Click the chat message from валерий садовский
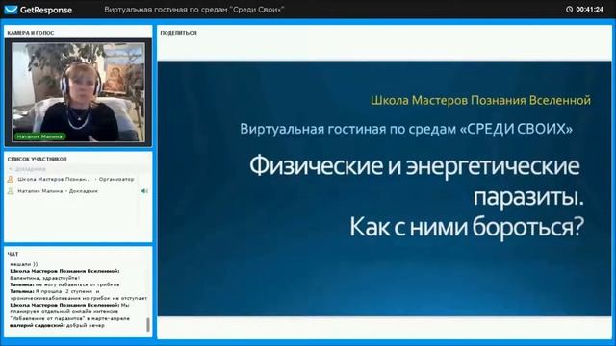Screen dimensions: 616x346 pyautogui.click(x=58, y=325)
